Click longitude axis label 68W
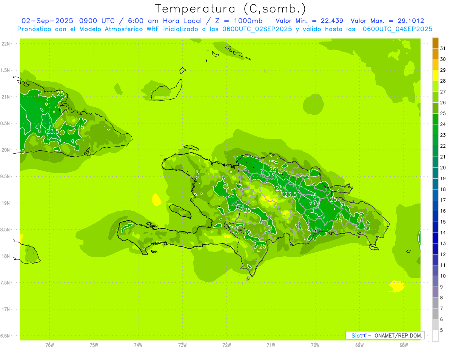The height and width of the screenshot is (350, 453). tap(404, 345)
